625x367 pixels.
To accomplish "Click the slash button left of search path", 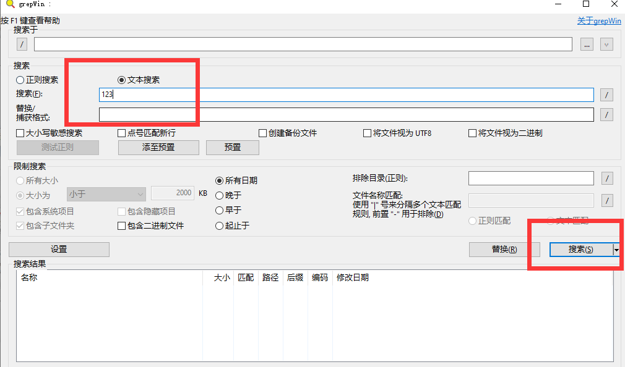I will 22,44.
